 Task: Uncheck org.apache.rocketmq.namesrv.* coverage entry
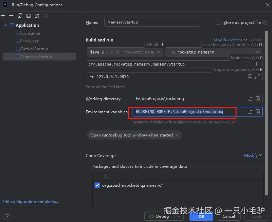97,185
